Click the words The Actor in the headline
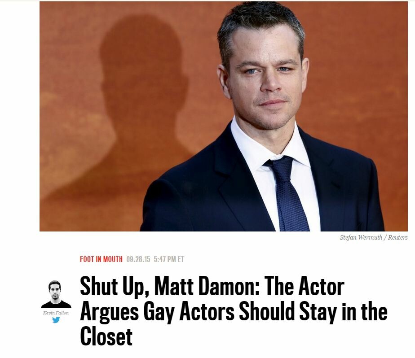415x358 pixels. point(304,287)
